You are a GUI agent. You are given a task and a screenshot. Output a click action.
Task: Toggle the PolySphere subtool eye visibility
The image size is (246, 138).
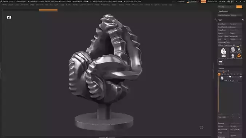tap(241, 77)
